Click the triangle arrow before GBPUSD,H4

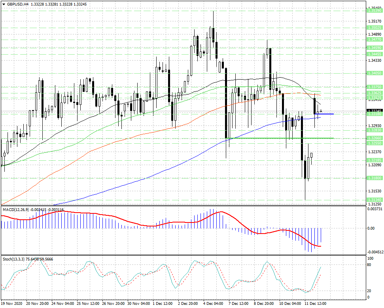tap(4, 4)
